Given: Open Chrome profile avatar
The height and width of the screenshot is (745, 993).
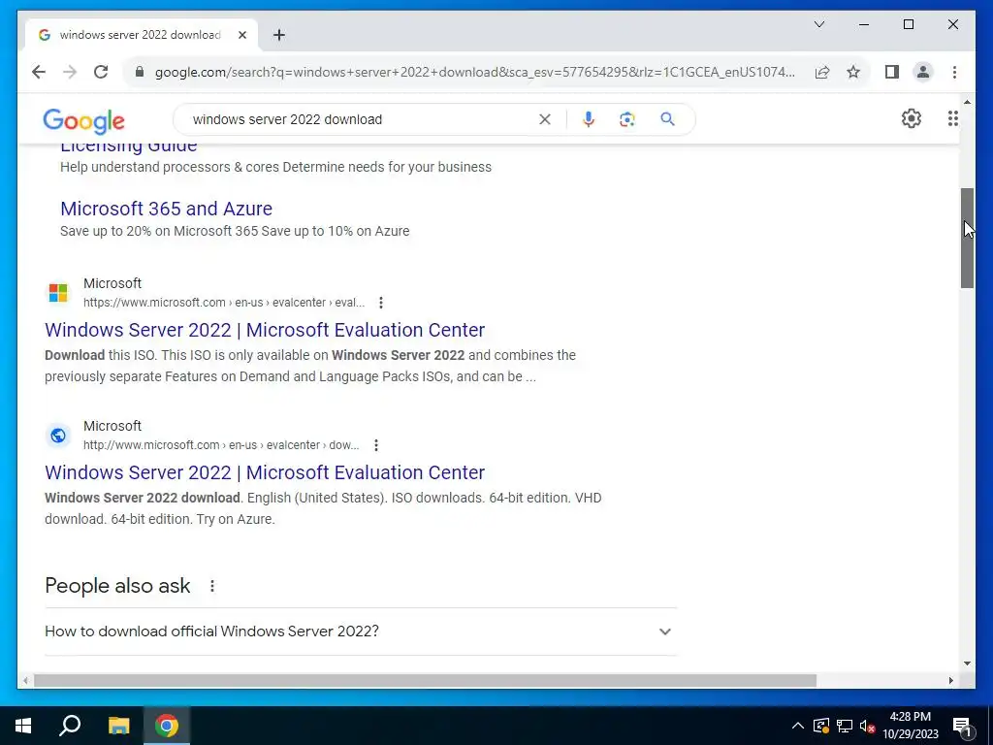Looking at the screenshot, I should coord(923,72).
